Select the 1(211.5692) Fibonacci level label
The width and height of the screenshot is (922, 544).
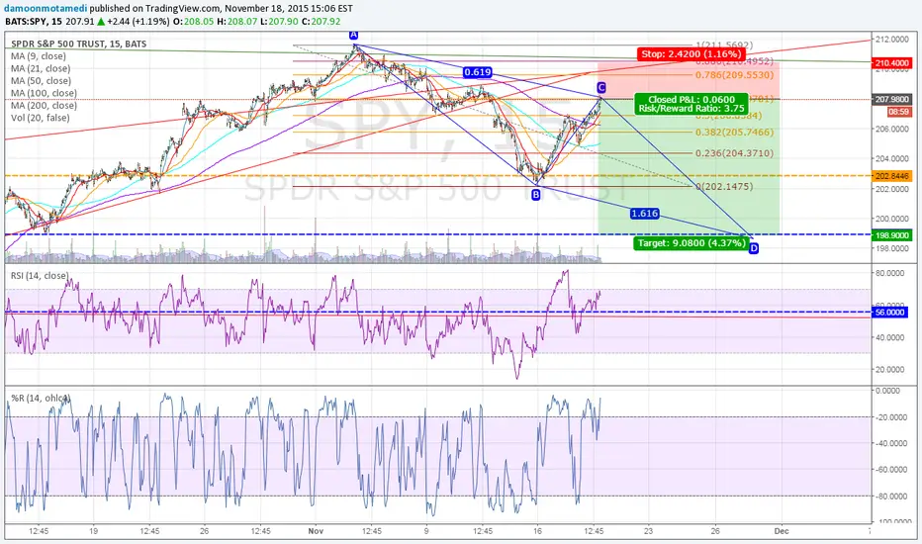(724, 45)
